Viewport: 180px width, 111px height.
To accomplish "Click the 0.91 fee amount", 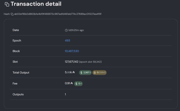I will coord(67,83).
